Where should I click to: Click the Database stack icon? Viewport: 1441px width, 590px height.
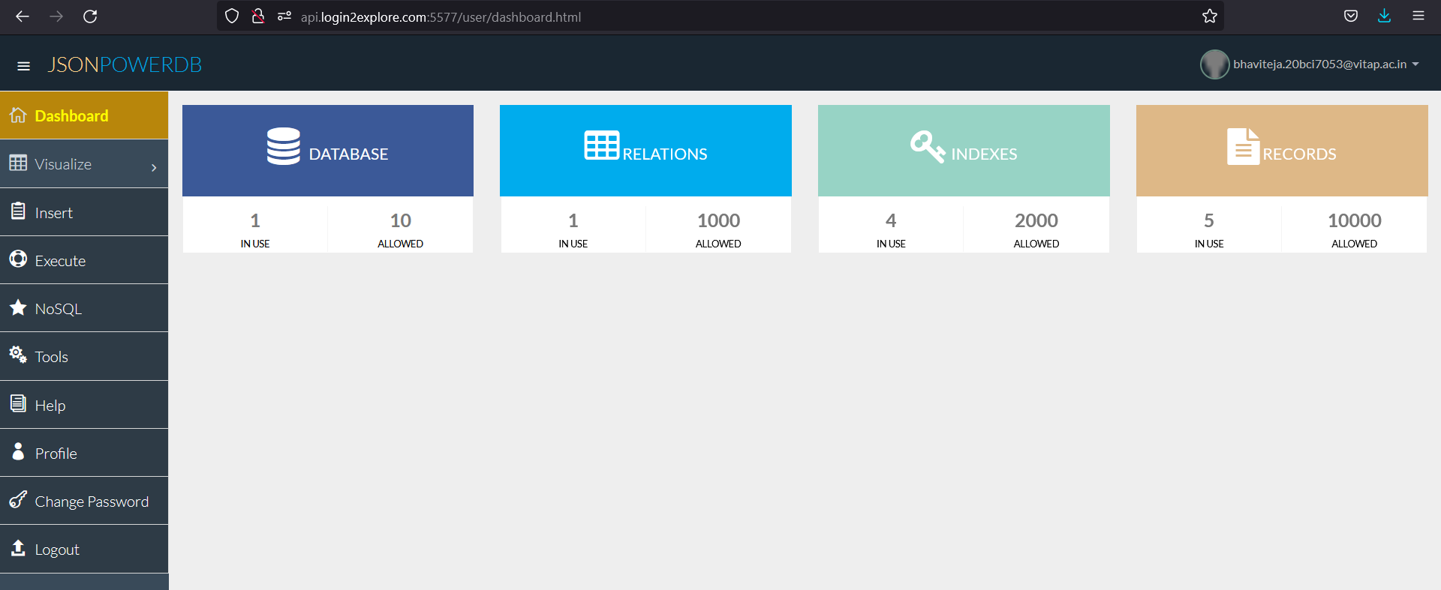(x=284, y=146)
